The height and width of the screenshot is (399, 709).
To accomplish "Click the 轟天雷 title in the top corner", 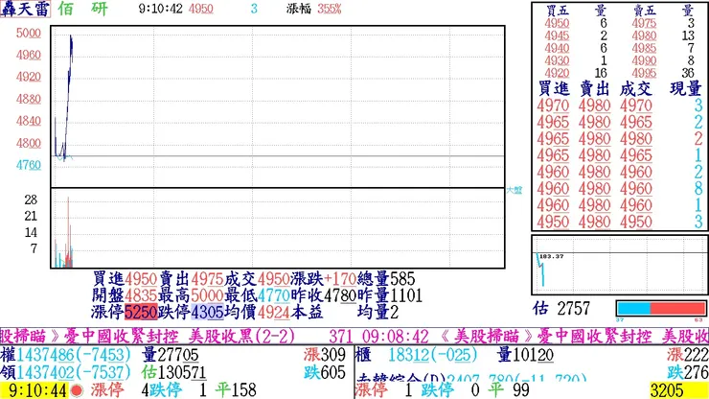I will point(25,9).
